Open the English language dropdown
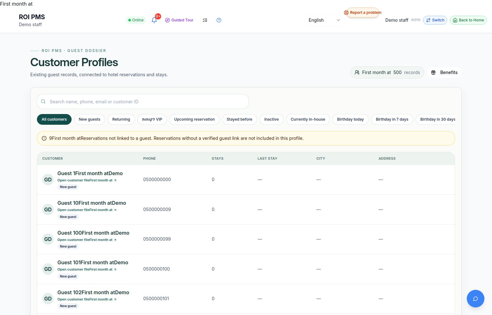This screenshot has height=315, width=492. [324, 20]
